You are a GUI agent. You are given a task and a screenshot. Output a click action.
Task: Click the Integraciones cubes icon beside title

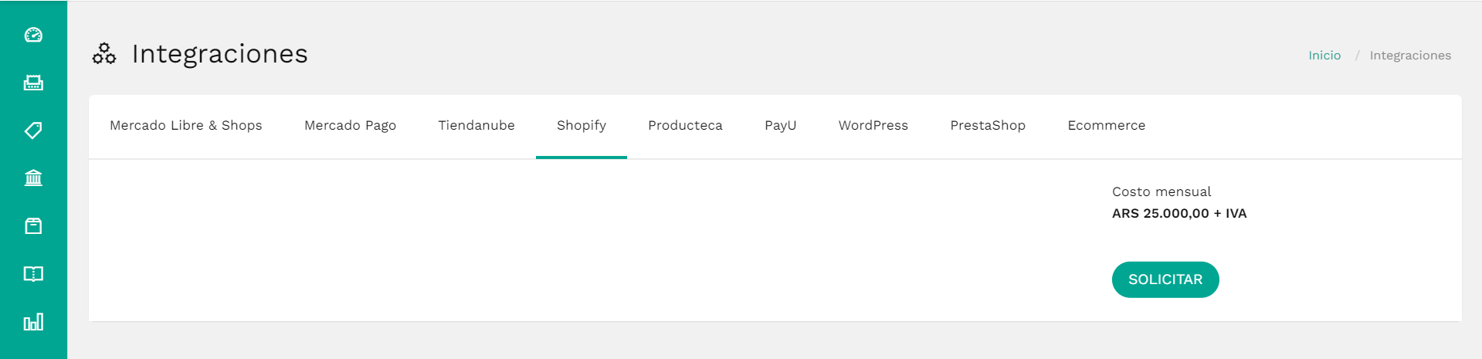tap(104, 54)
